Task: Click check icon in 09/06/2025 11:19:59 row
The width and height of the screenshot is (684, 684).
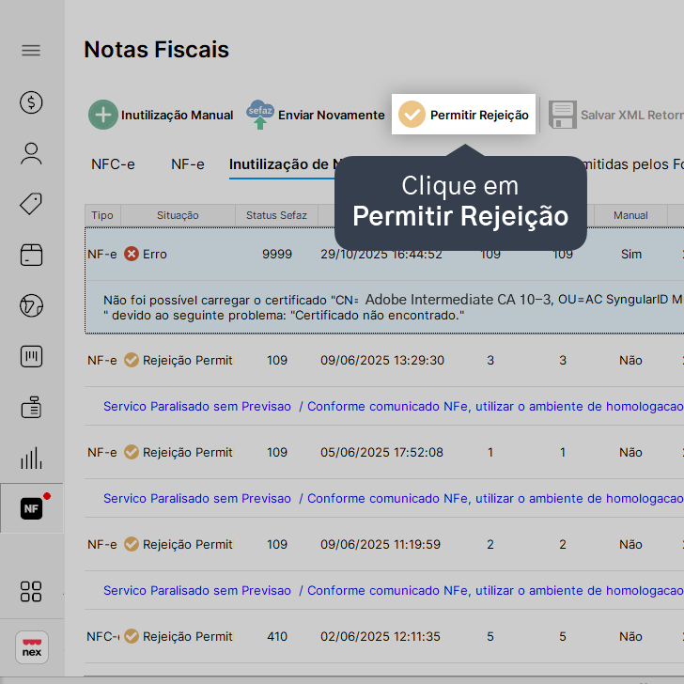Action: pos(132,544)
